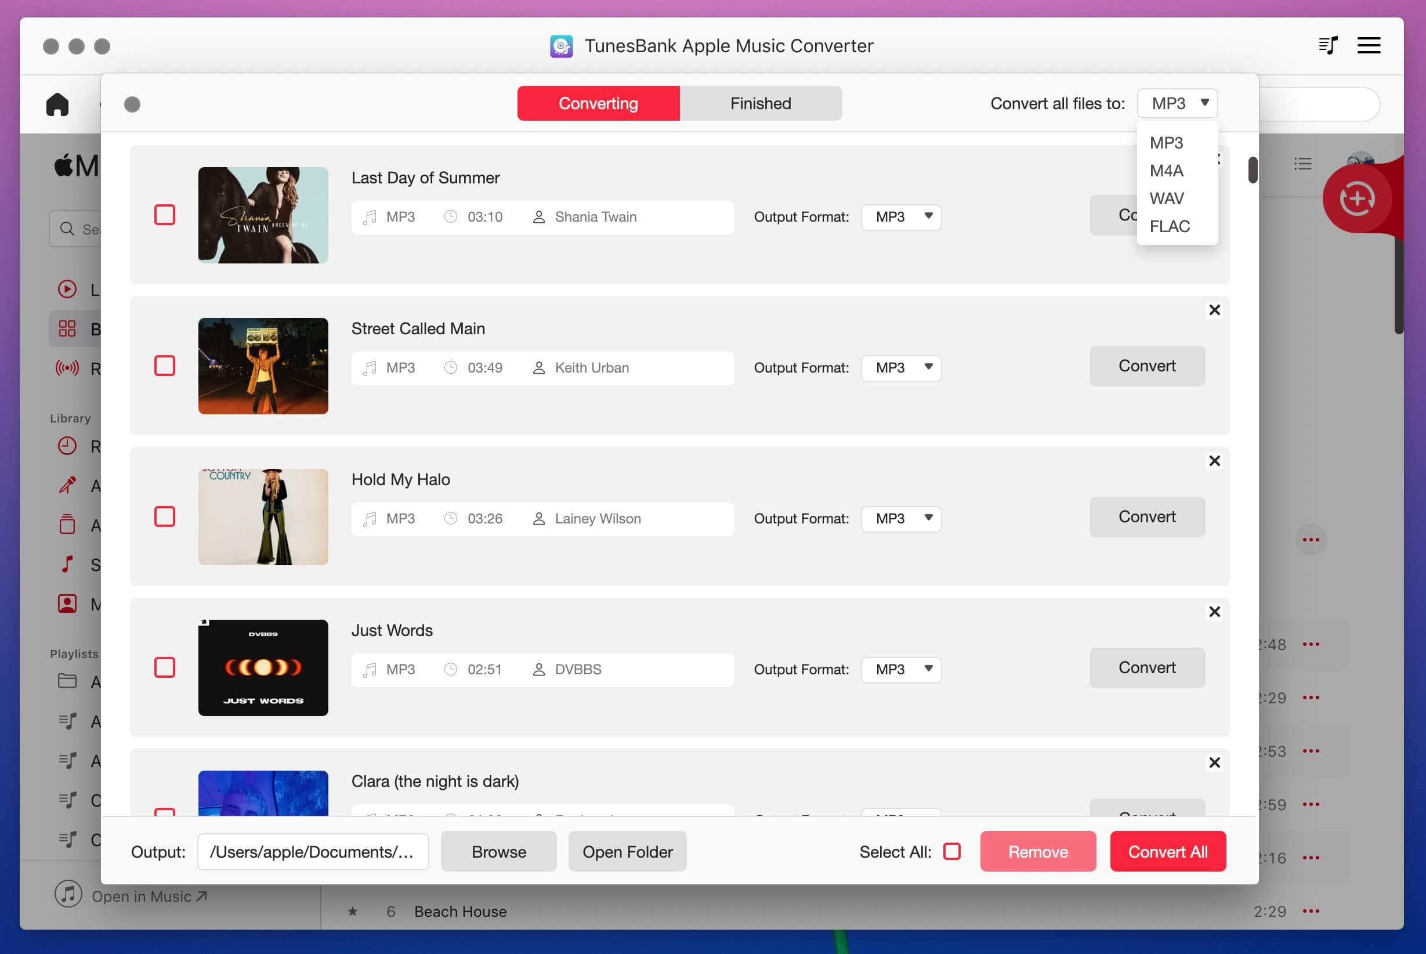Expand output format dropdown for Just Words
Screen dimensions: 1426x954
tap(902, 668)
